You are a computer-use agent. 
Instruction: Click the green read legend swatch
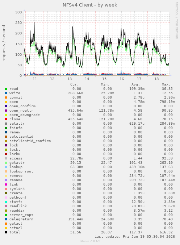6,89
